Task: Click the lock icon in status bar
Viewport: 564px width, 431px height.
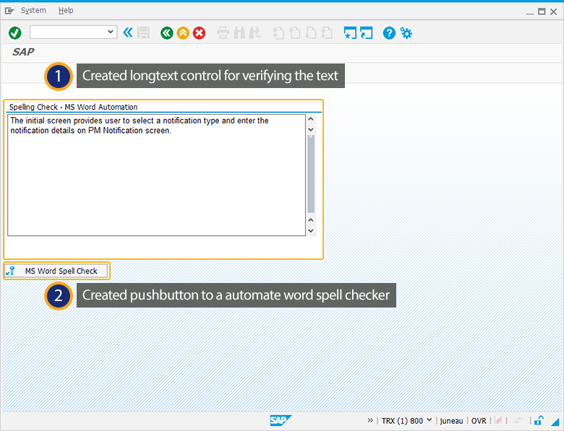Action: [539, 420]
